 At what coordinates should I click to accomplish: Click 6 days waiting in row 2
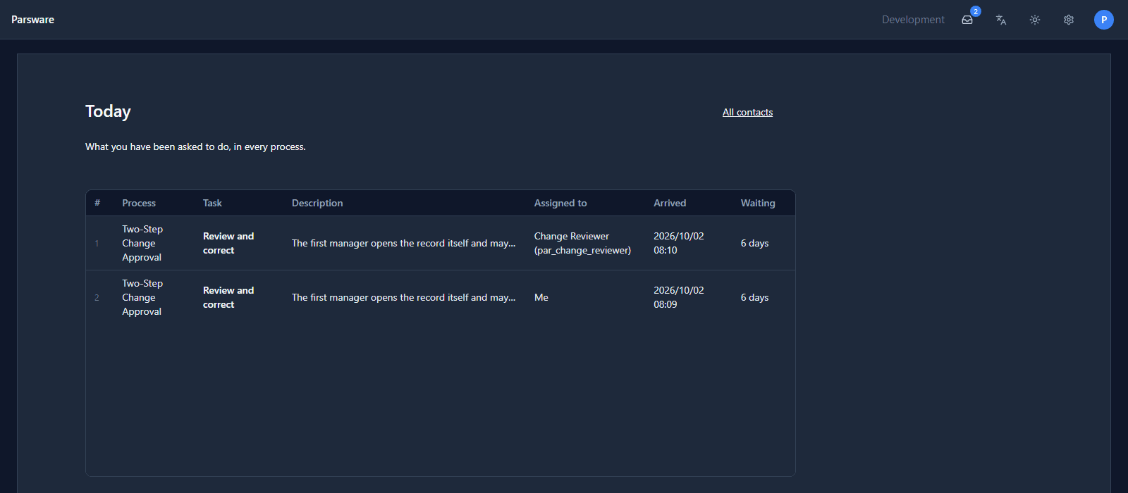(754, 297)
